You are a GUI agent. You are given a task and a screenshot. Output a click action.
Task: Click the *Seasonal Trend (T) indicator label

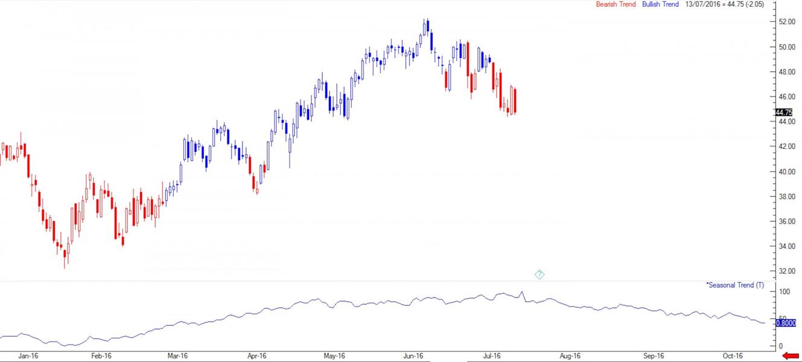(734, 285)
